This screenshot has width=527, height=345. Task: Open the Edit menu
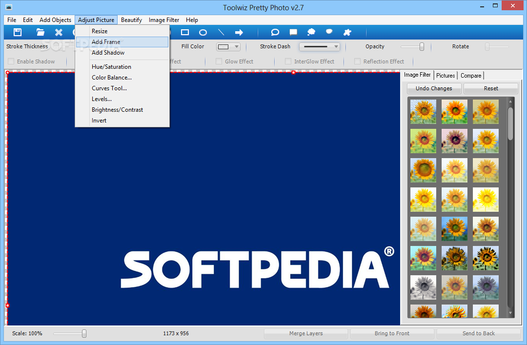click(x=27, y=20)
